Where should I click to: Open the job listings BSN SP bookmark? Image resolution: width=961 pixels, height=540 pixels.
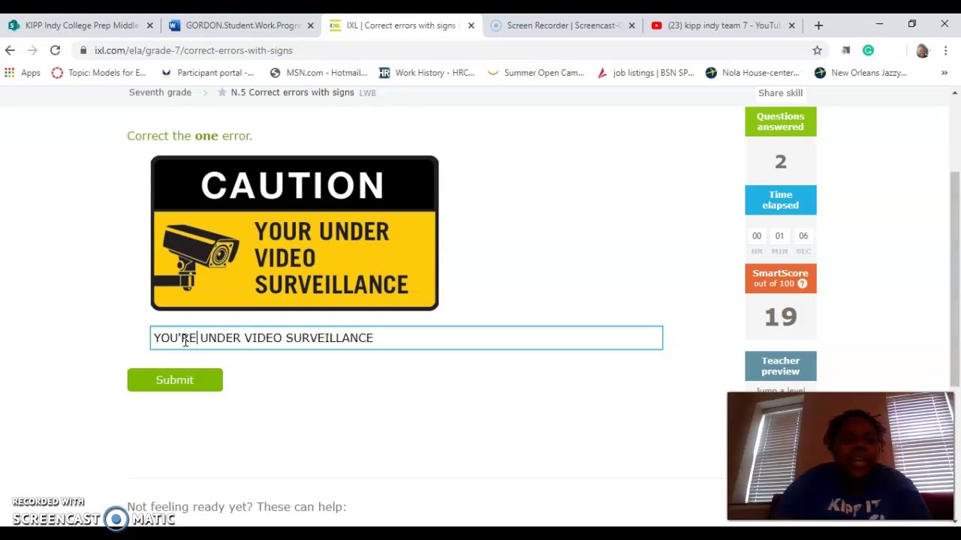click(x=645, y=73)
